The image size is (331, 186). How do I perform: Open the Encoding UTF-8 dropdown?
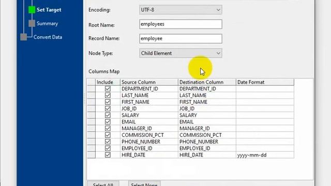point(180,10)
